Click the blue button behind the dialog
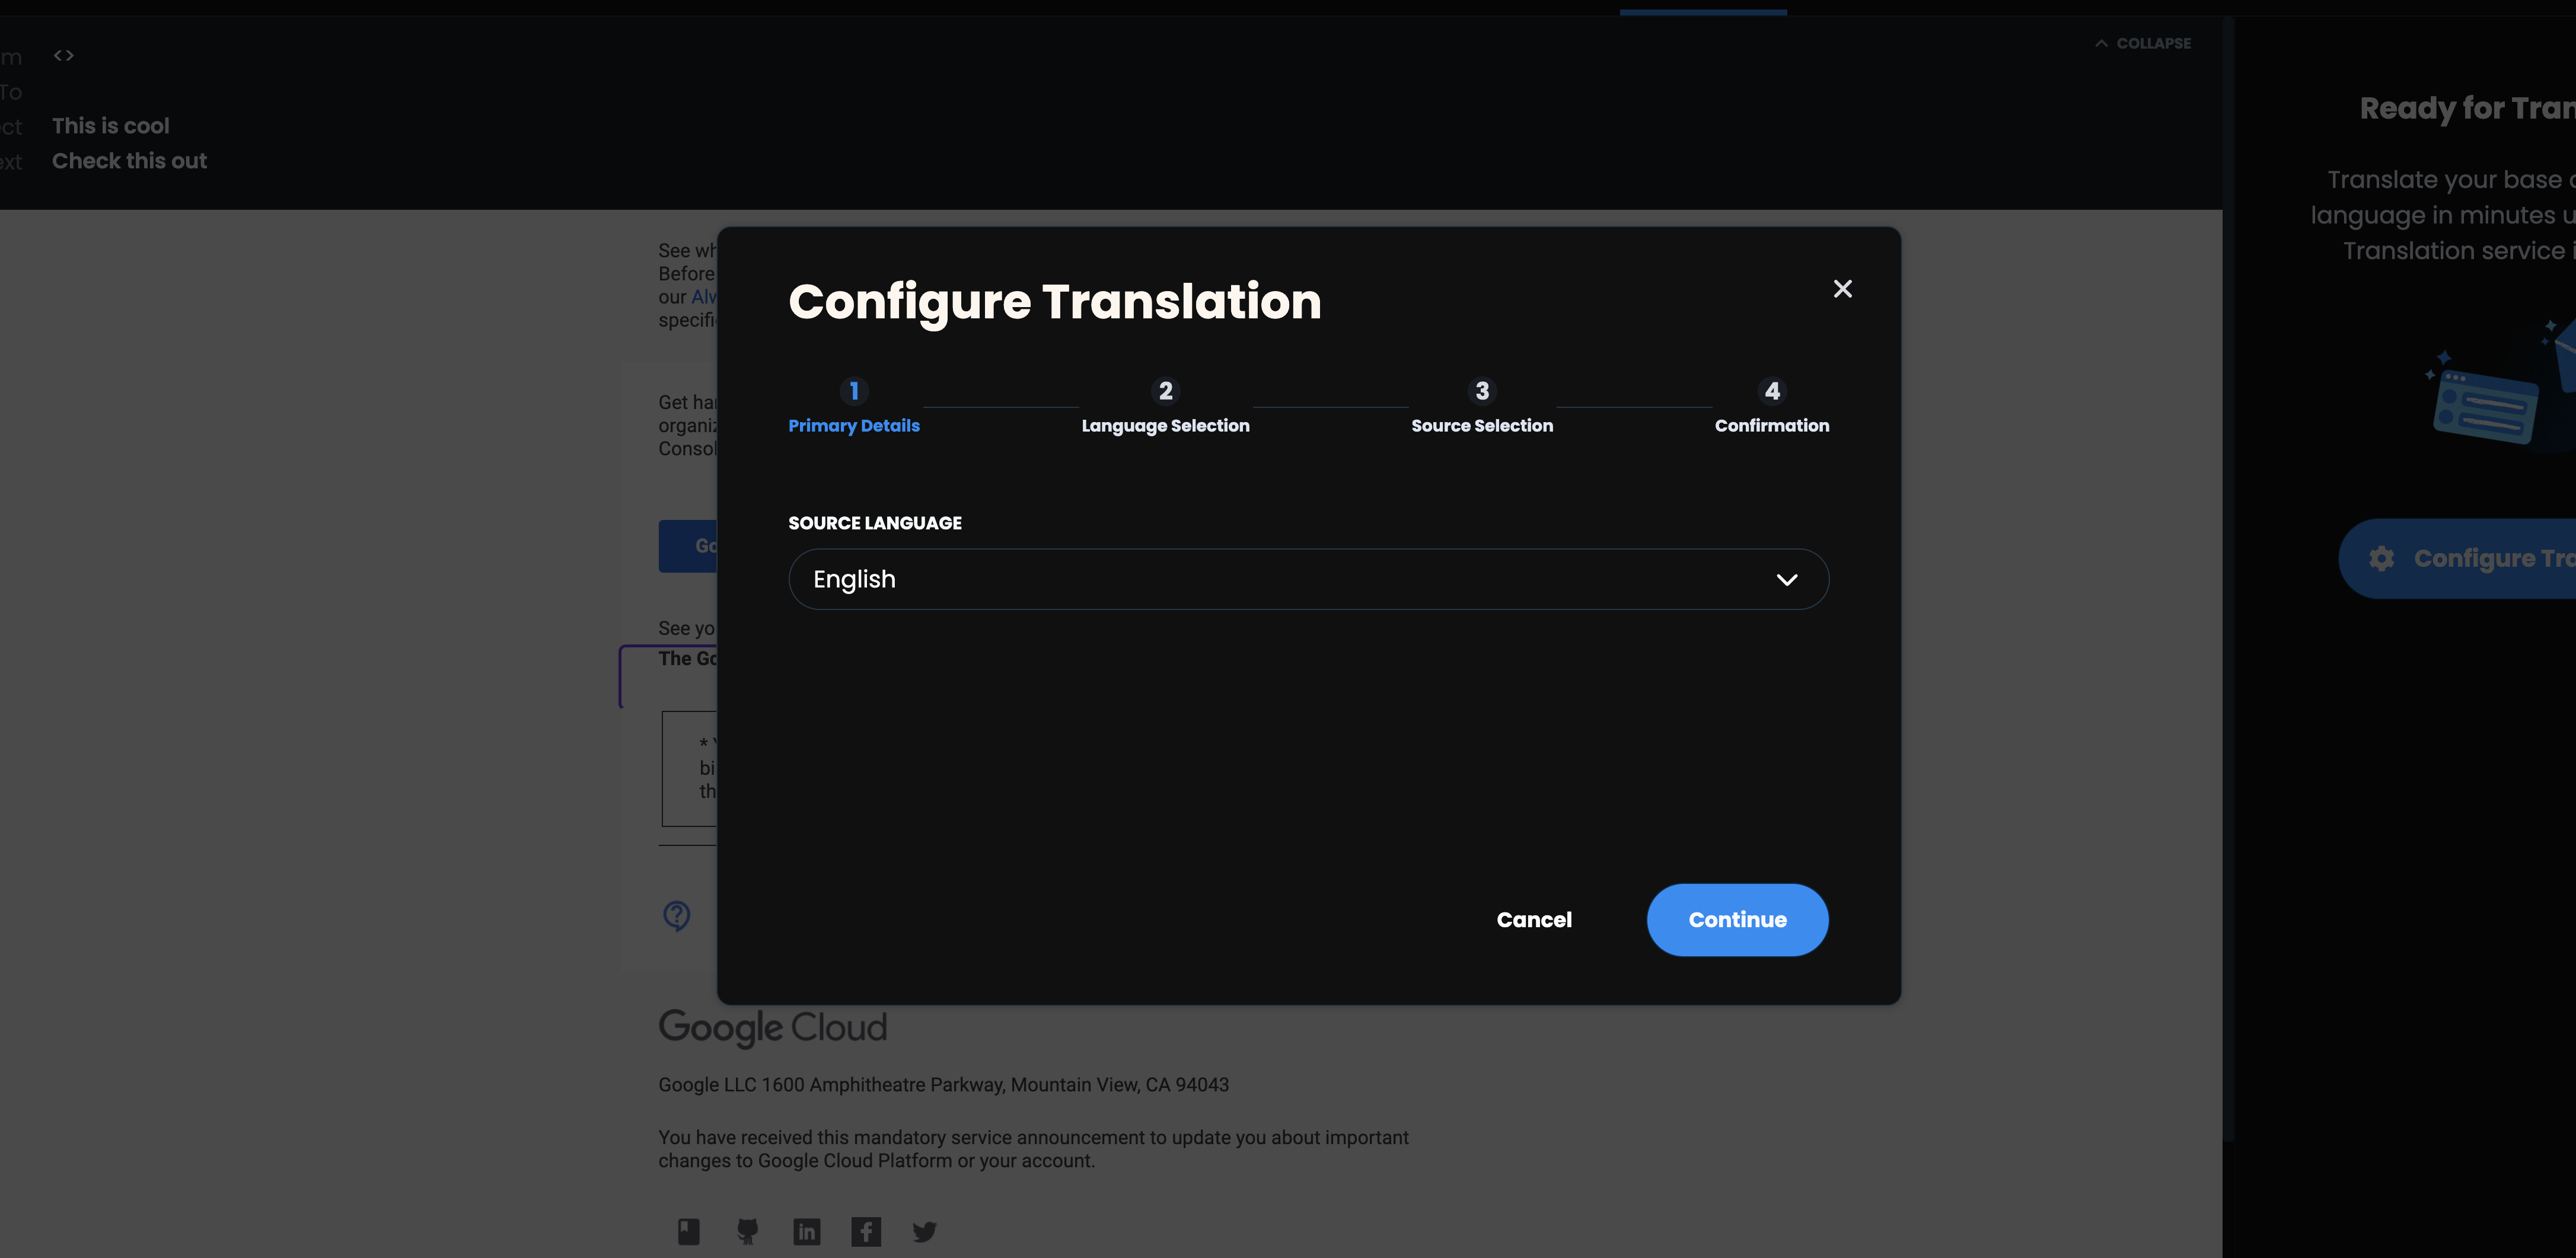Viewport: 2576px width, 1258px height. (688, 546)
